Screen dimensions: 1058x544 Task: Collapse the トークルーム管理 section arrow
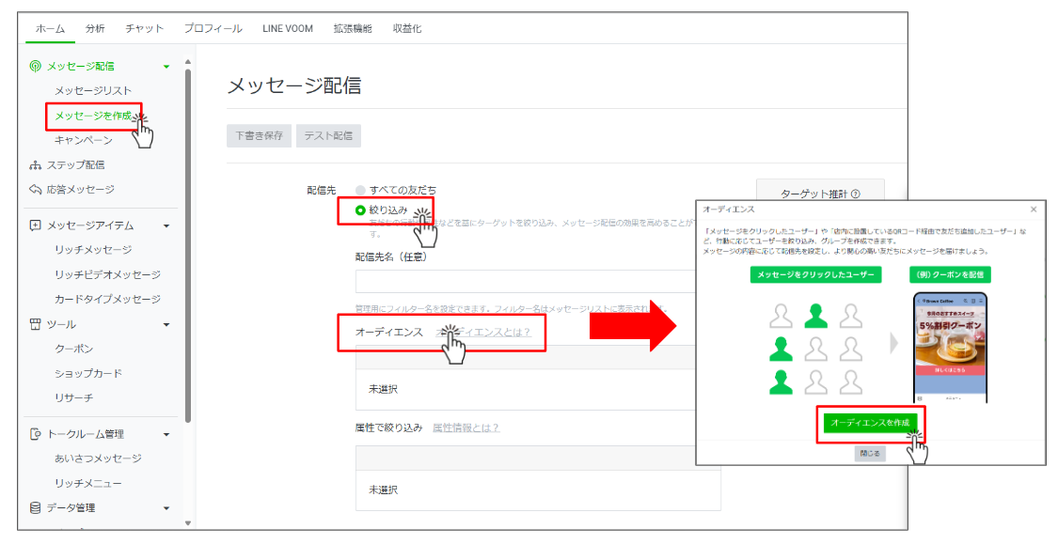pos(166,435)
